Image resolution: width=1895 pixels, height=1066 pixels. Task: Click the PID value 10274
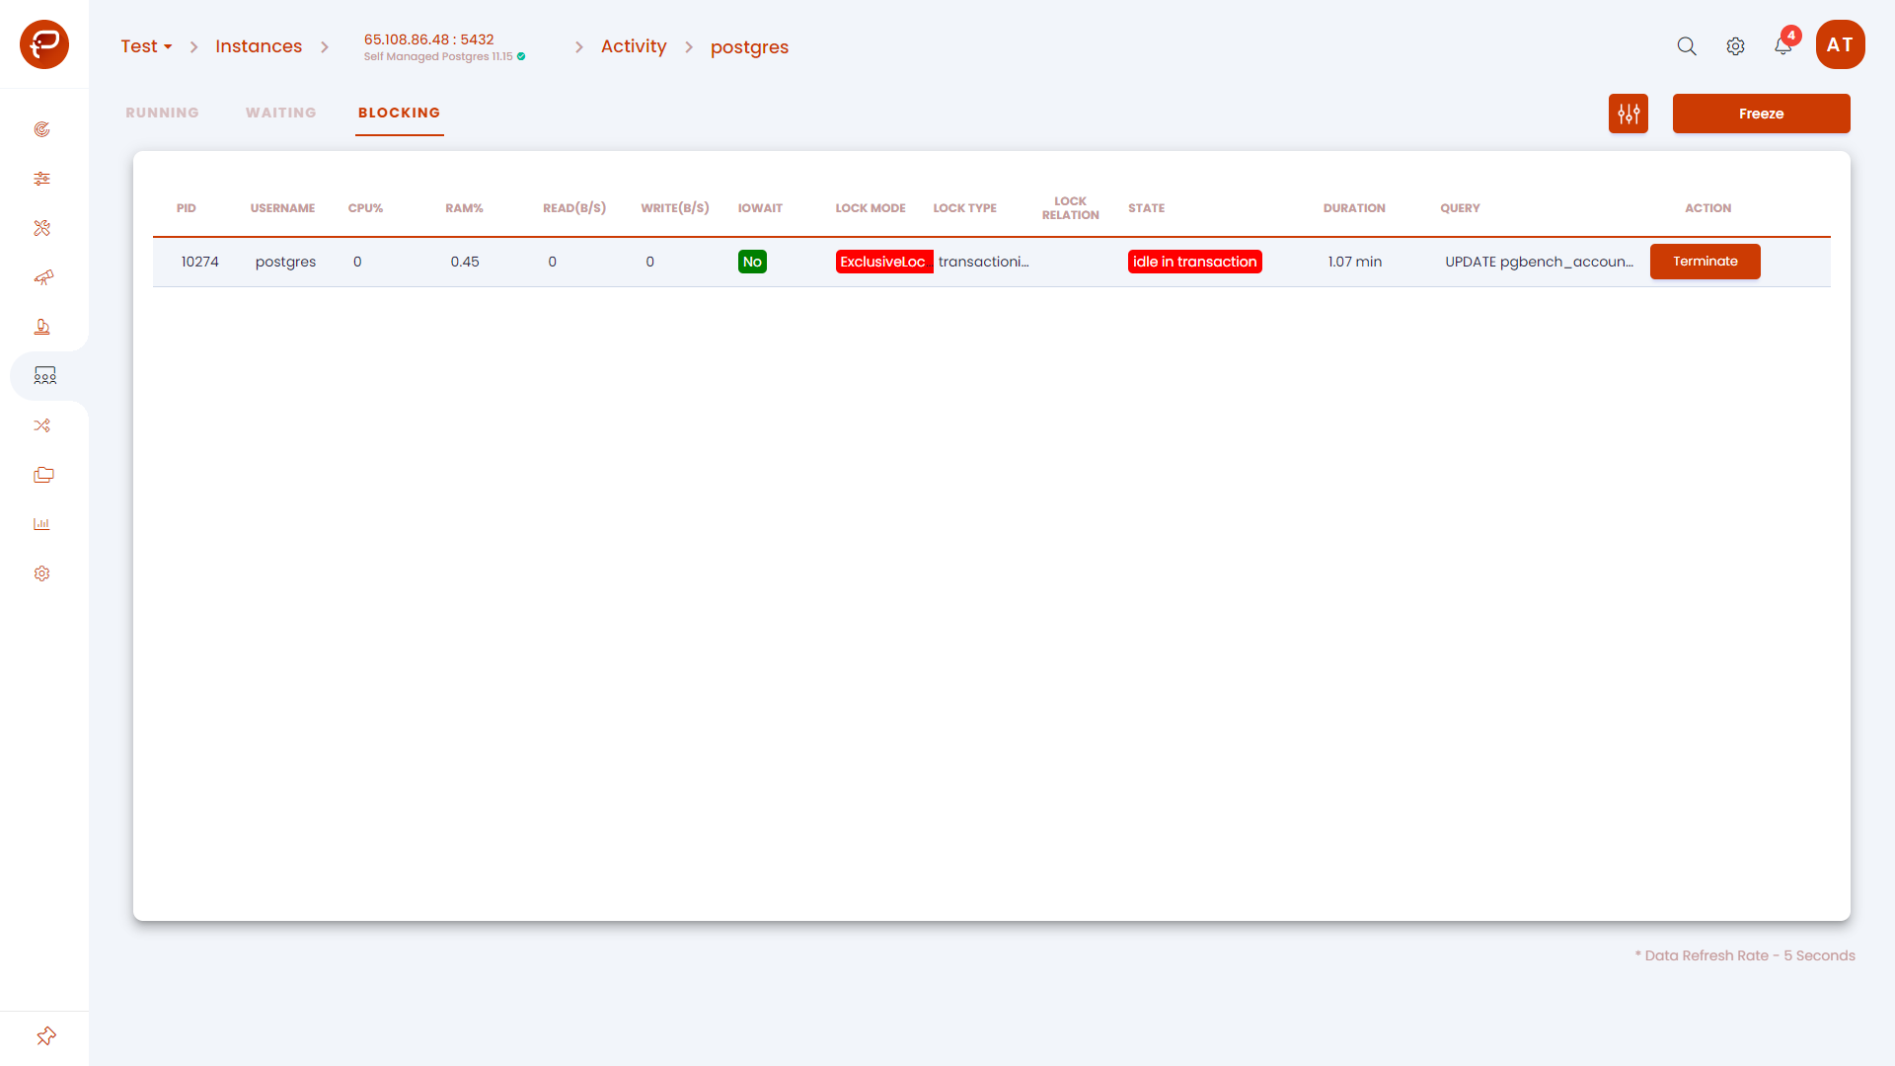(200, 262)
